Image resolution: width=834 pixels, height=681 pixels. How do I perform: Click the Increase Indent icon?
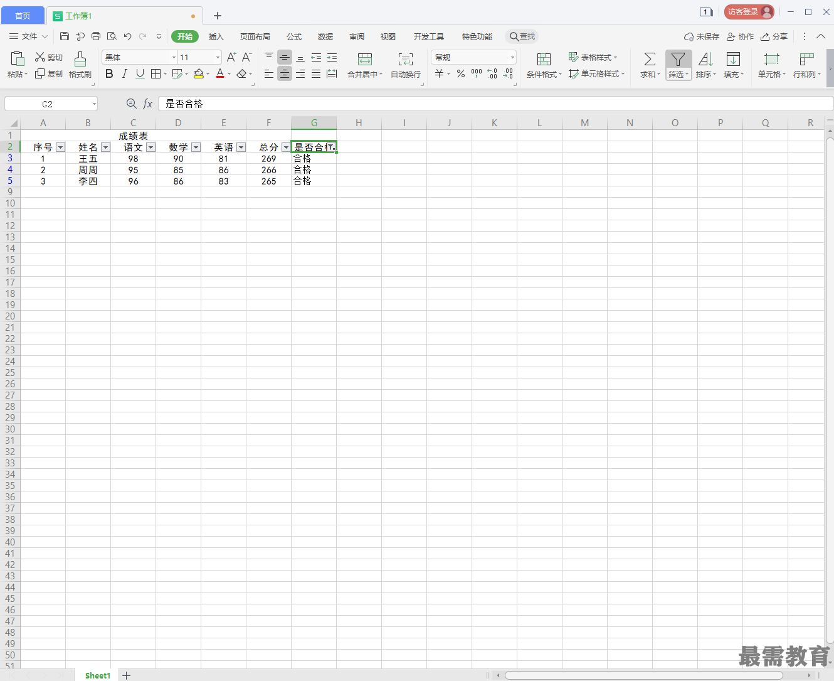pyautogui.click(x=332, y=57)
